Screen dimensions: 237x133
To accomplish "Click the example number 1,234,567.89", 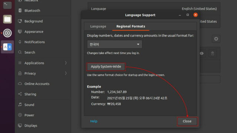I will (x=117, y=92).
